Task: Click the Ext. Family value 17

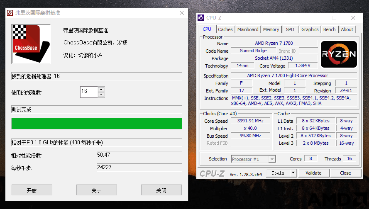Action: tap(242, 90)
